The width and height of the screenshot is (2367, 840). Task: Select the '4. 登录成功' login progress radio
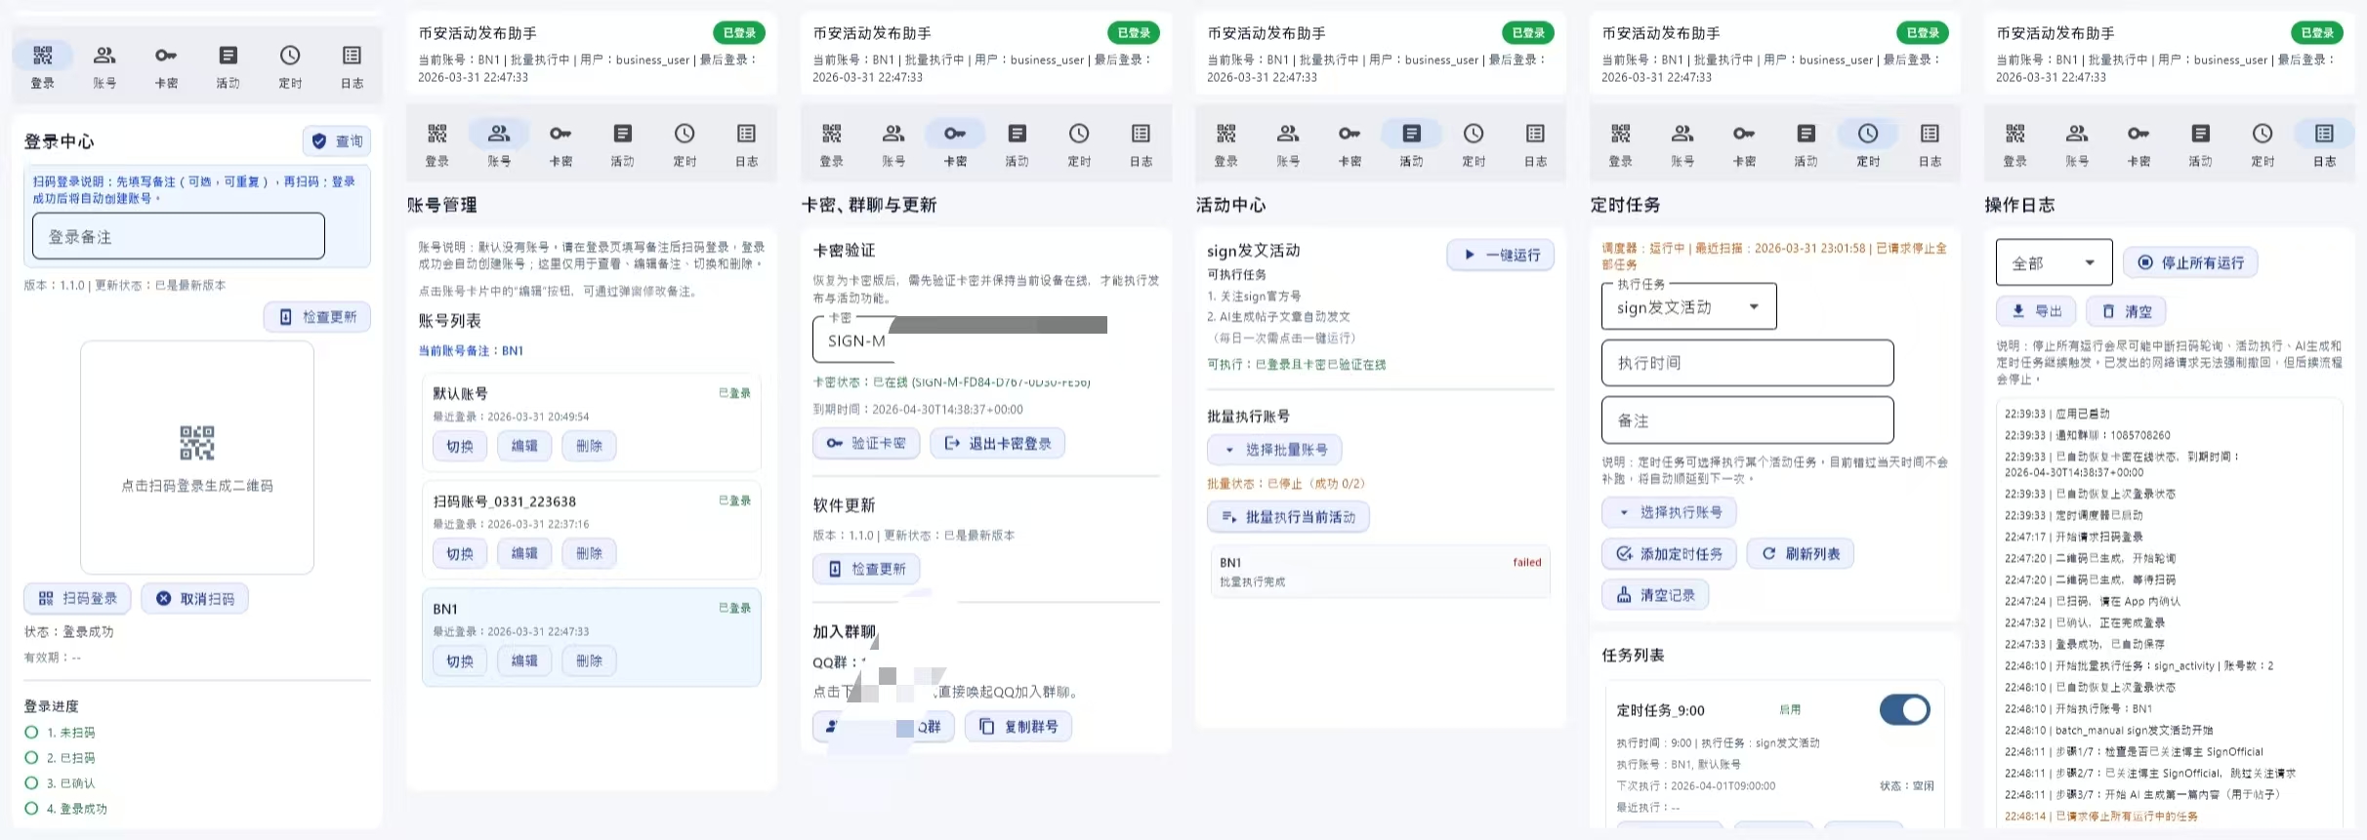pos(31,808)
